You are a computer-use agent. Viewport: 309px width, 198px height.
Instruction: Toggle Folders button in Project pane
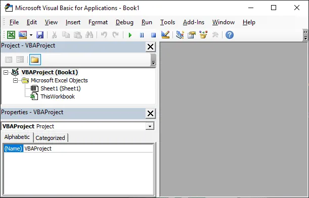[35, 60]
